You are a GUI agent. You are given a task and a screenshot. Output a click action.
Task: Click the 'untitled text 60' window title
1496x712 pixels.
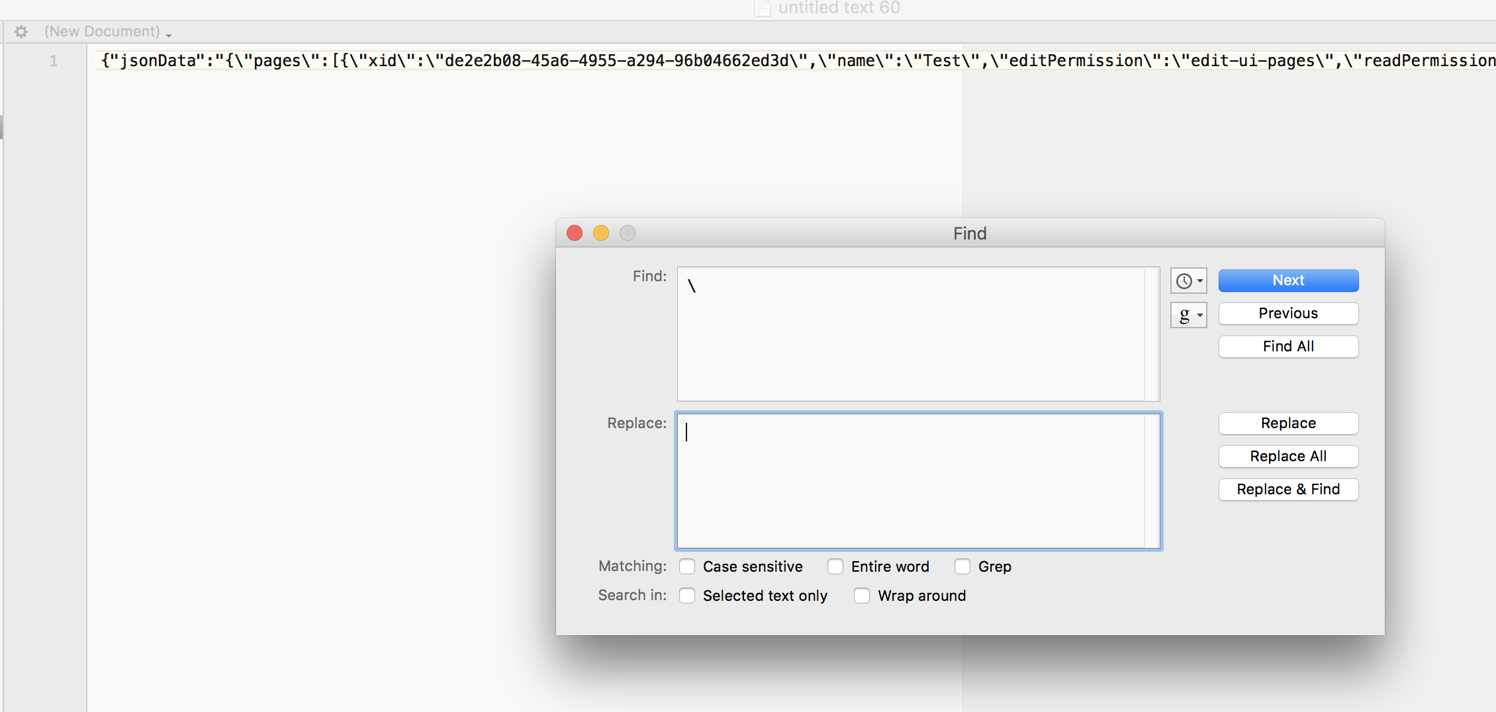(x=839, y=8)
